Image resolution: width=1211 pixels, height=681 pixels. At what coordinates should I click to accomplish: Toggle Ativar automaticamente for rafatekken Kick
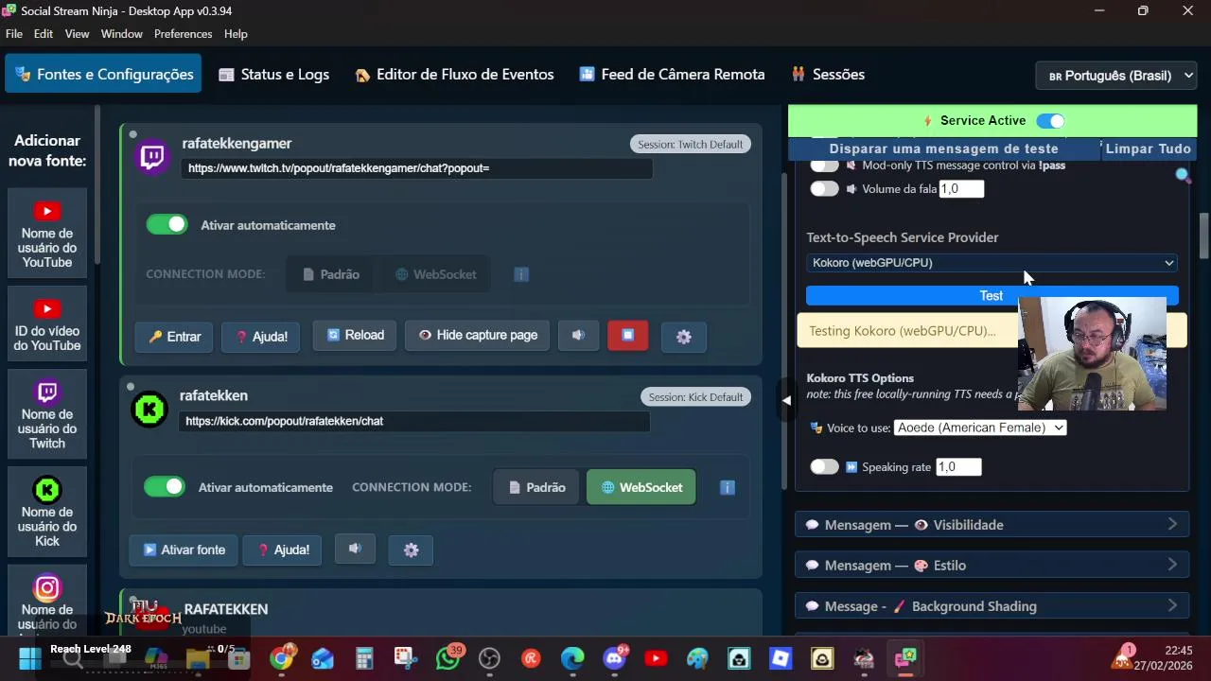pos(165,486)
